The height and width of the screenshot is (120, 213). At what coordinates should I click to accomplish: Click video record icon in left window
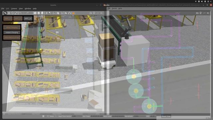coord(102,13)
